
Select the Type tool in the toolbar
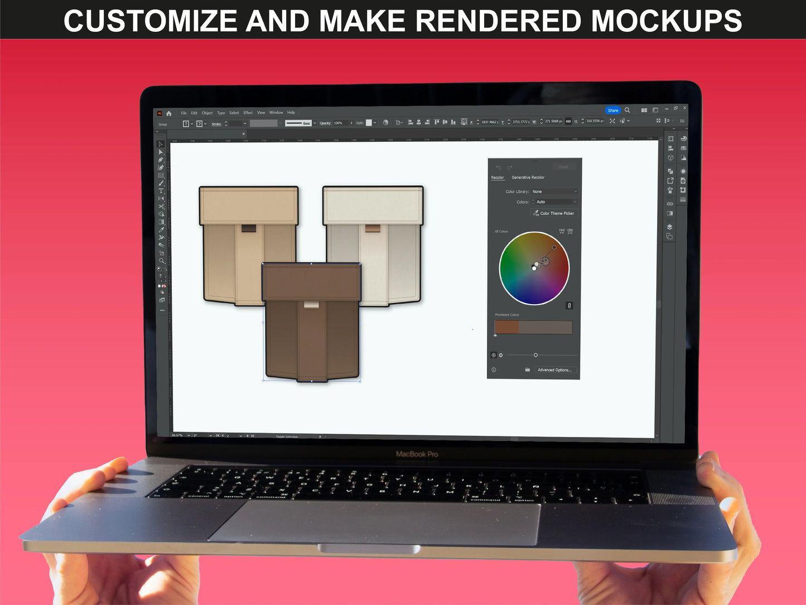pyautogui.click(x=161, y=191)
